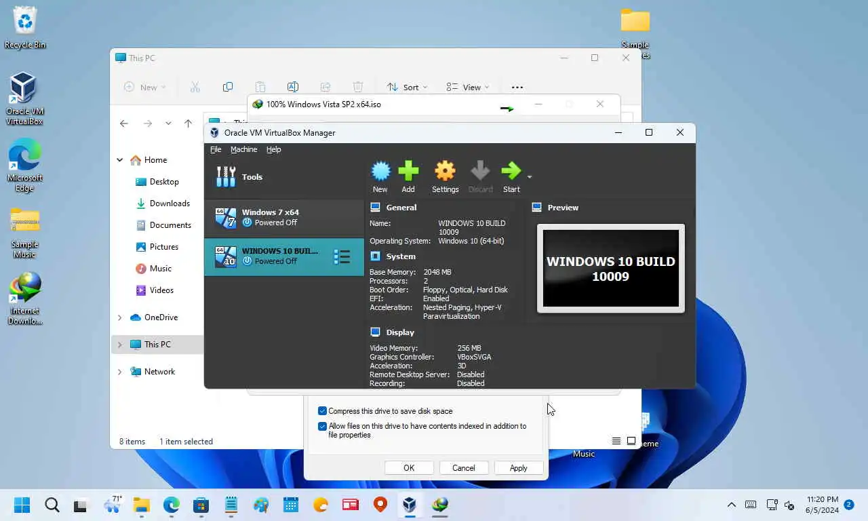Select the WINDOWS 10 BUILD machine entry
Image resolution: width=868 pixels, height=521 pixels.
tap(284, 256)
